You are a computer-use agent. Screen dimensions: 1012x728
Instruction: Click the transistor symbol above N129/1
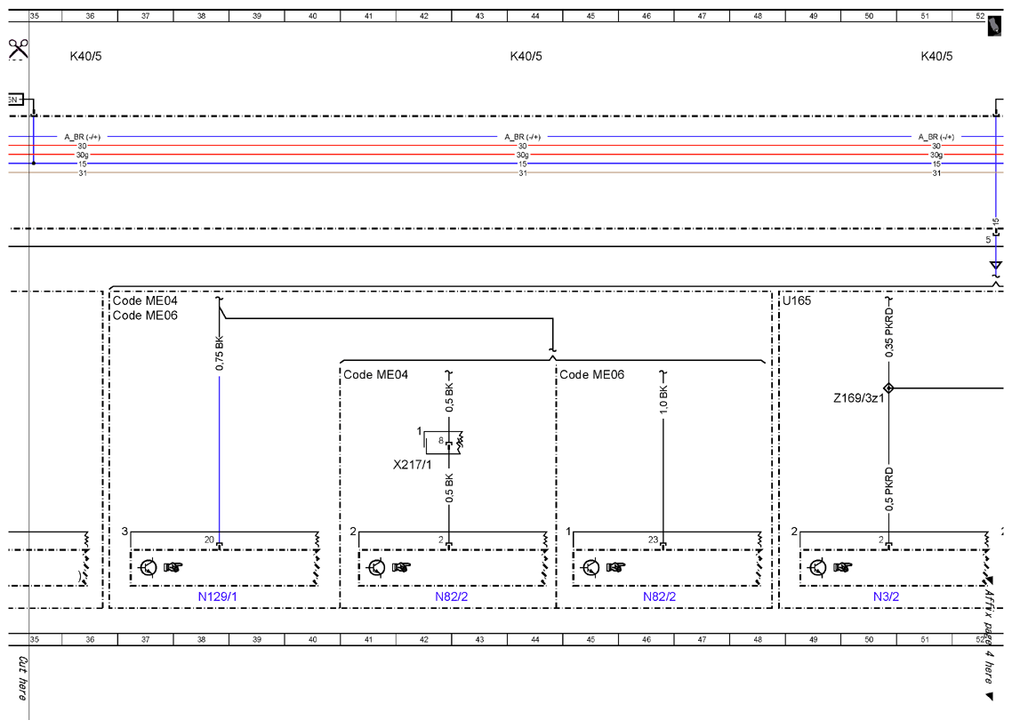coord(149,568)
